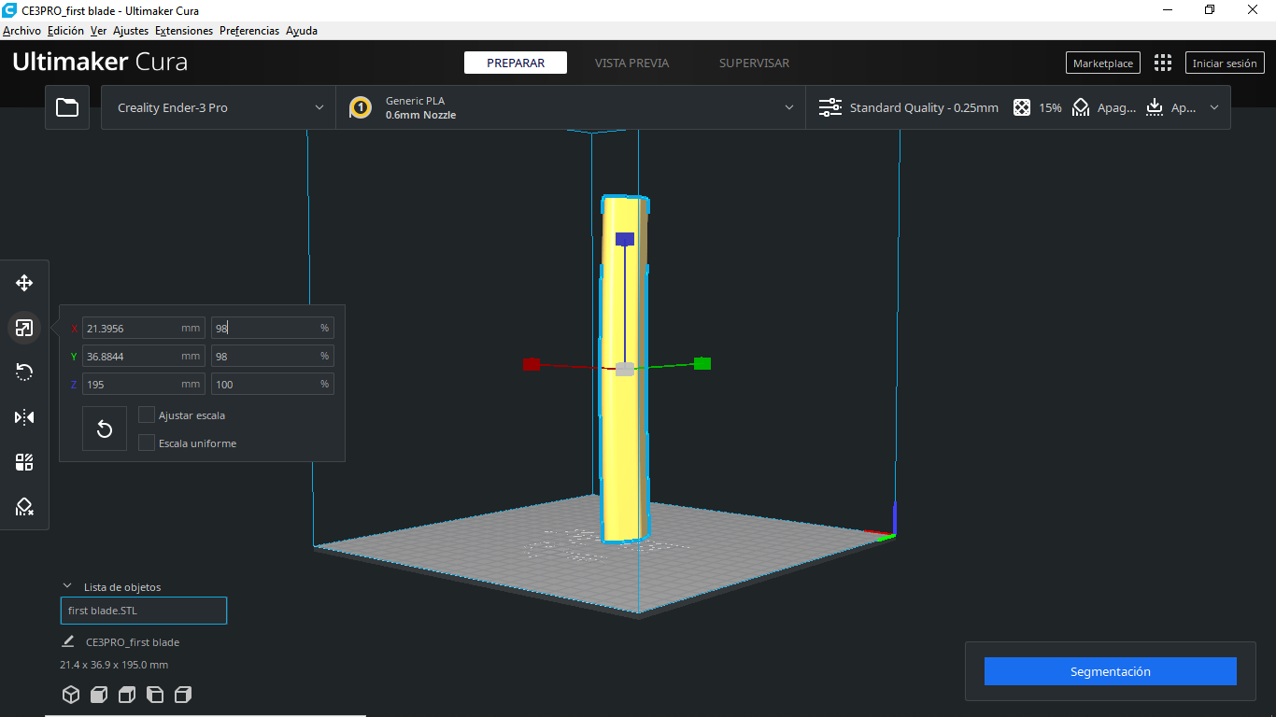Open file folder icon
This screenshot has width=1276, height=717.
pyautogui.click(x=67, y=107)
